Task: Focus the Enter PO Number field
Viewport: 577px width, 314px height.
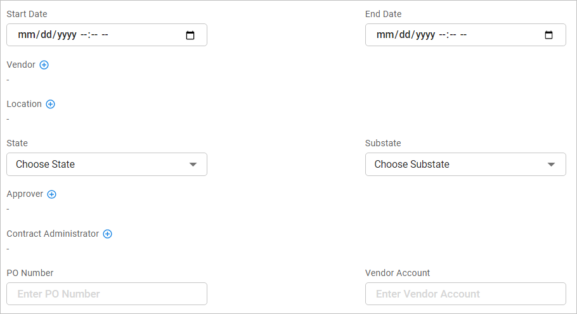Action: (x=107, y=294)
